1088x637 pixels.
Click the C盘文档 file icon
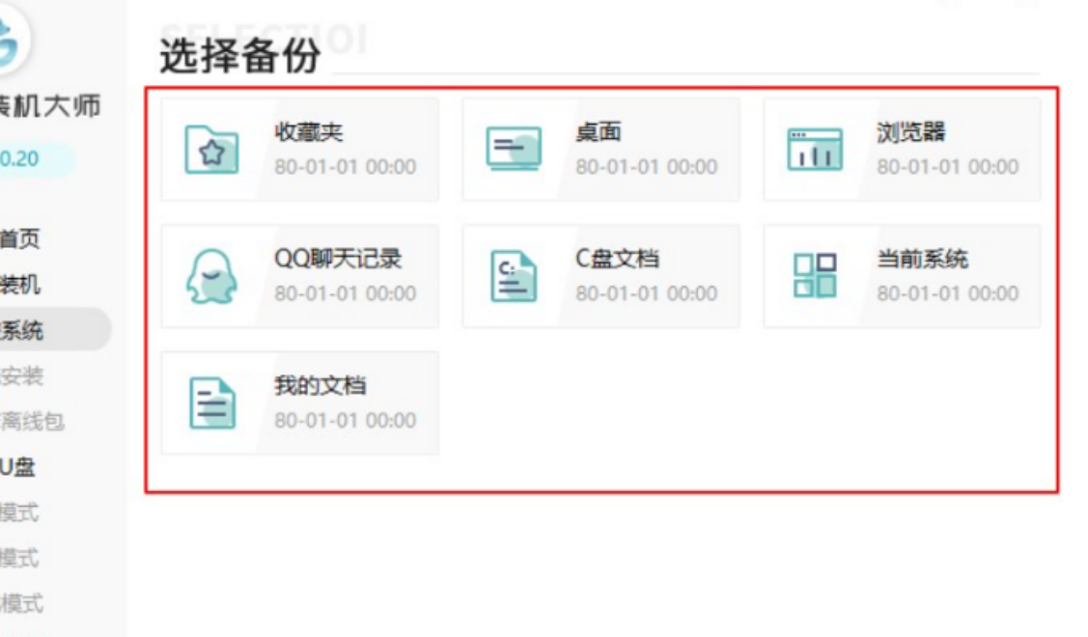[514, 276]
